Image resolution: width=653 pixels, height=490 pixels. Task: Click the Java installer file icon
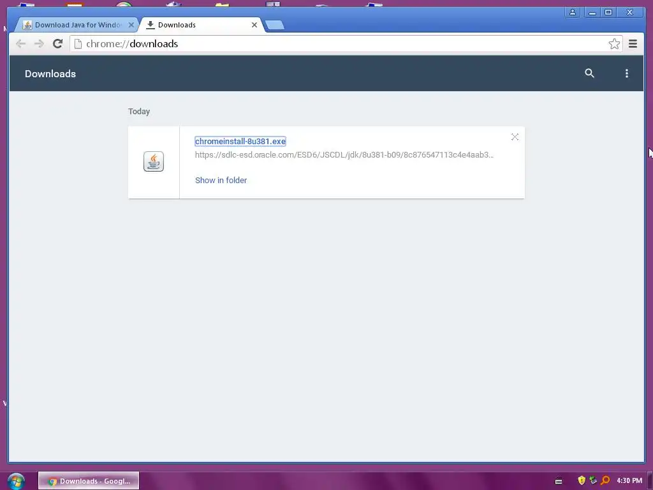coord(154,161)
